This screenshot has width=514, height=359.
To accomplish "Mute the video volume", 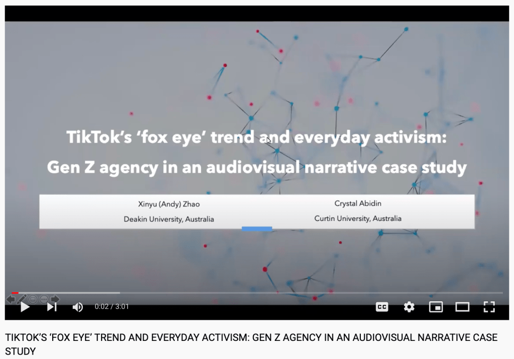I will click(77, 307).
